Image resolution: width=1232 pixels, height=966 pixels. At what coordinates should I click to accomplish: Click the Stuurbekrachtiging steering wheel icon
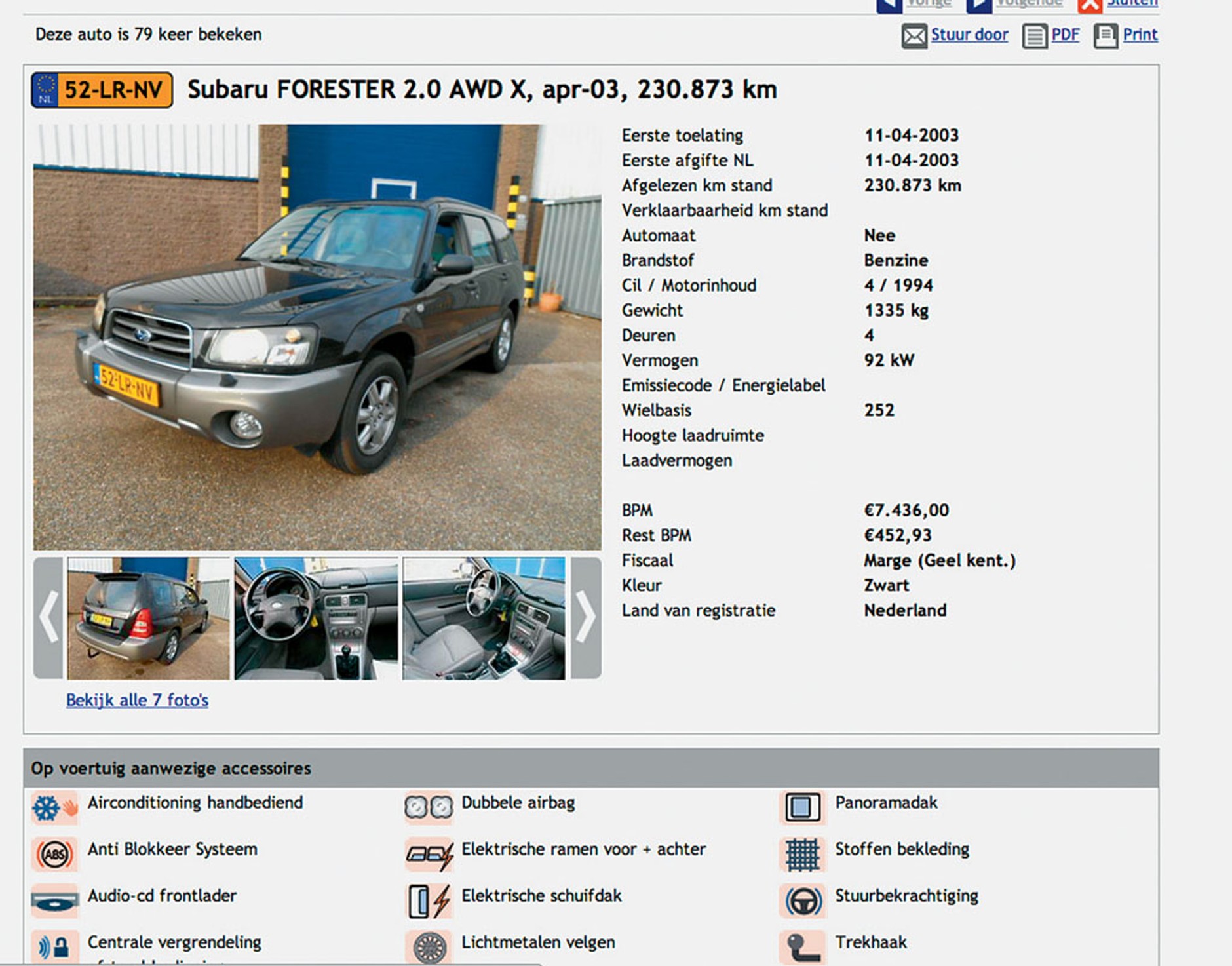pyautogui.click(x=802, y=900)
